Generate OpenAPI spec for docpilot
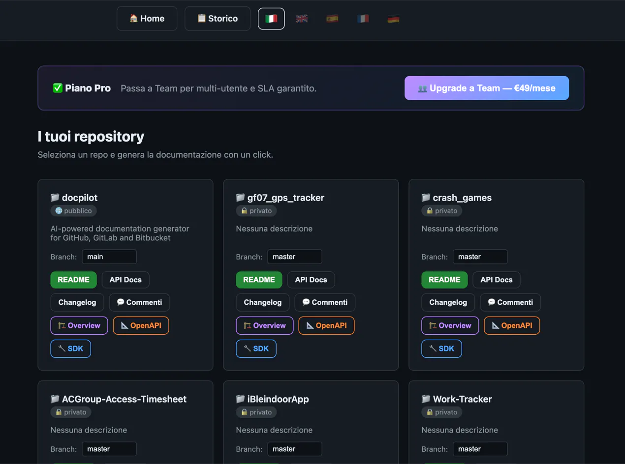The height and width of the screenshot is (464, 625). (141, 325)
